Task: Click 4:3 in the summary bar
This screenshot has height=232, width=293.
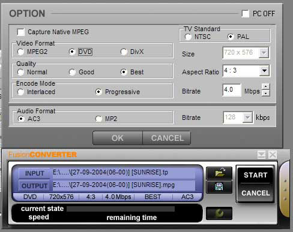Action: (x=91, y=197)
